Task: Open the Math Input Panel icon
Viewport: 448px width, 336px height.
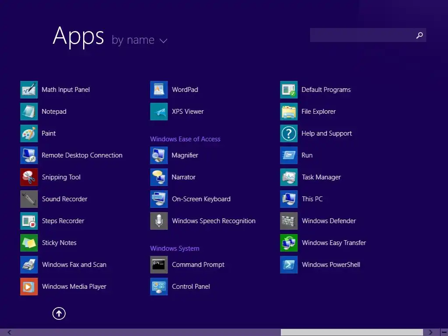Action: [29, 90]
